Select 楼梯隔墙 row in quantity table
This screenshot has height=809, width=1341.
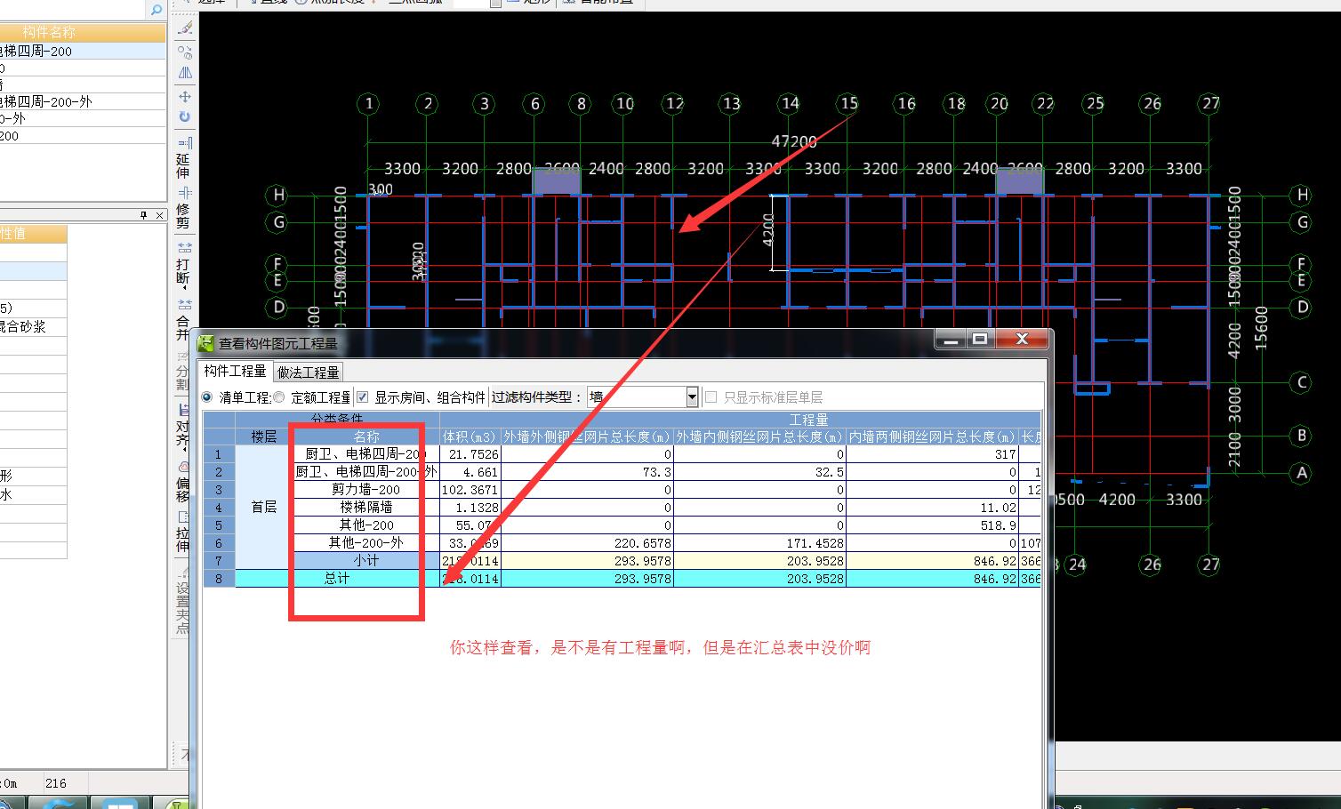[x=366, y=508]
